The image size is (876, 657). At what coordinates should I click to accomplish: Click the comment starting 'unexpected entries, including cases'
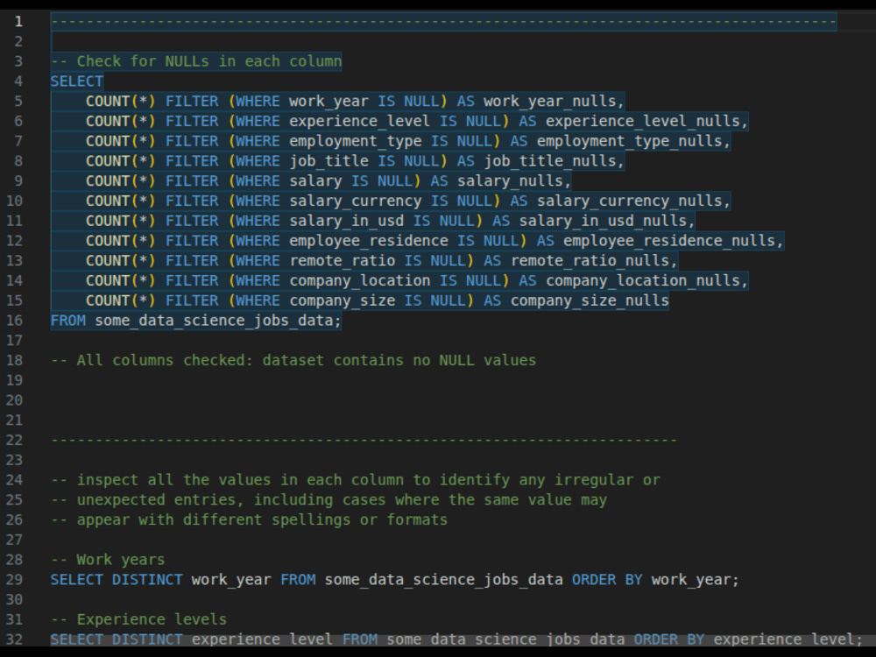click(329, 499)
